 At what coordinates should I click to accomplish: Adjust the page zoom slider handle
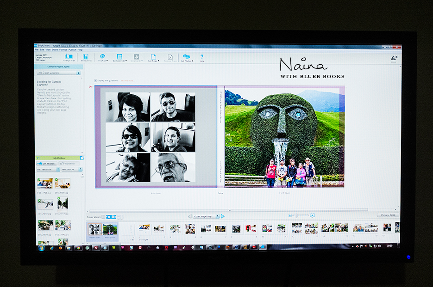click(x=296, y=215)
